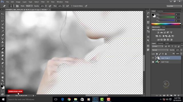This screenshot has height=102, width=183.
Task: Select the Clone Stamp tool
Action: 3,42
